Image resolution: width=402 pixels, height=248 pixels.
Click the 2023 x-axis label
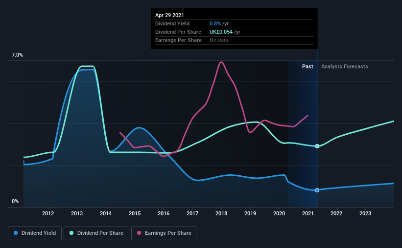pos(365,213)
